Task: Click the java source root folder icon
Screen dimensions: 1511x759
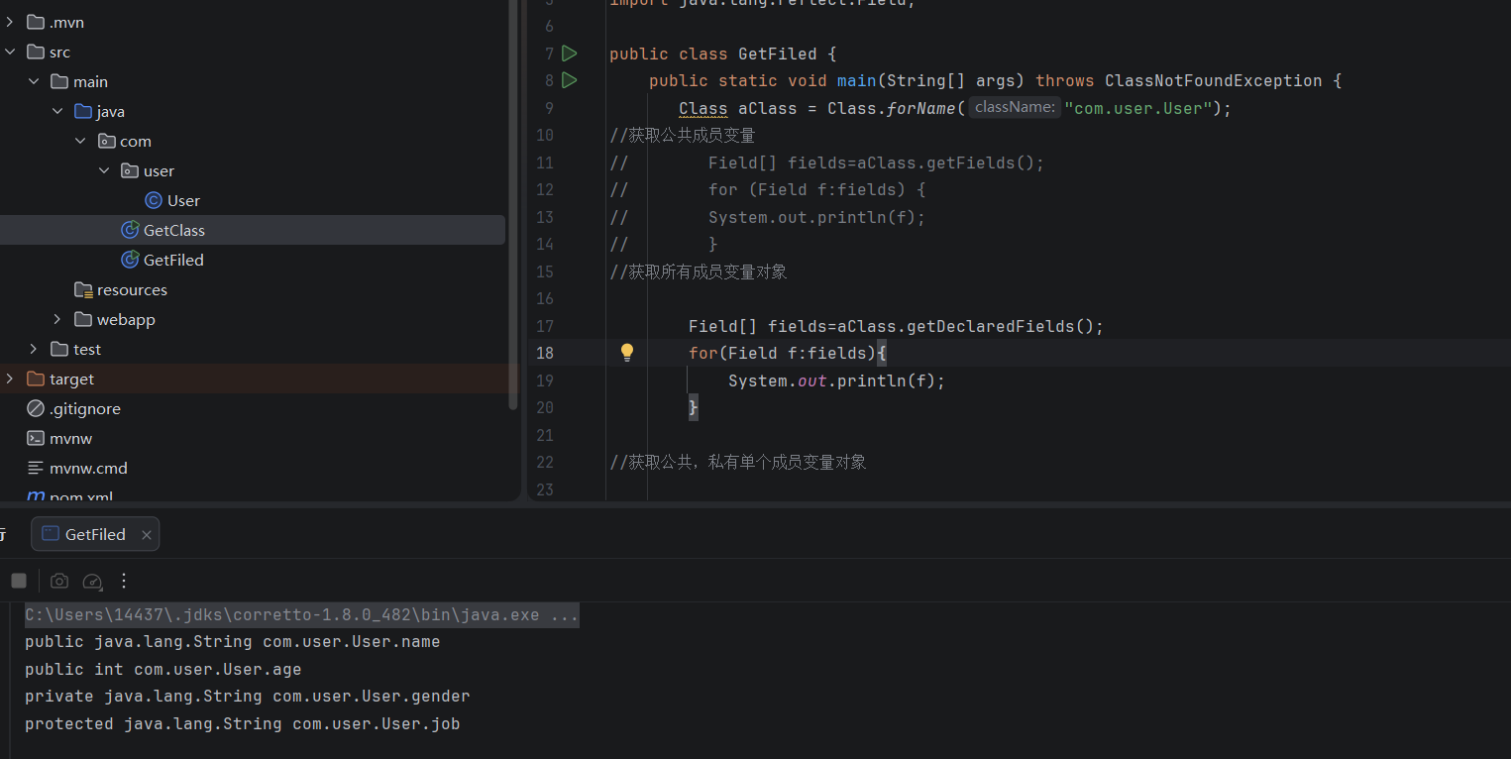Action: (x=83, y=111)
